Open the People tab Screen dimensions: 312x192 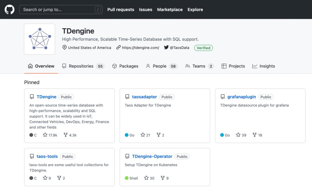(x=159, y=66)
